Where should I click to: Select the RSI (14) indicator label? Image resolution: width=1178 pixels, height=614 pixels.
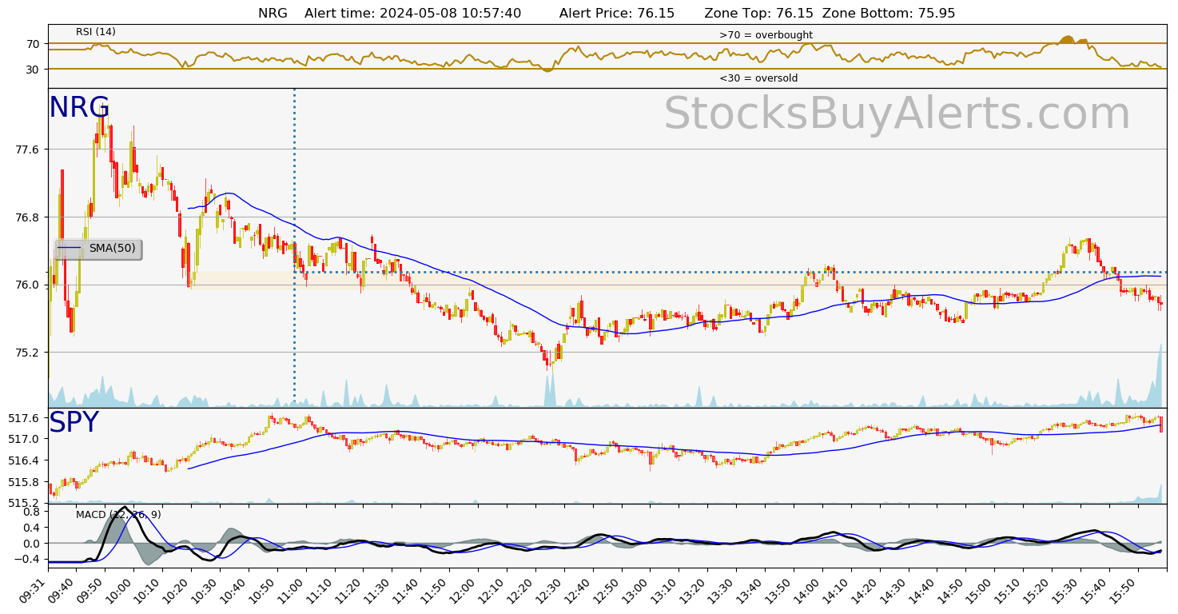coord(96,32)
